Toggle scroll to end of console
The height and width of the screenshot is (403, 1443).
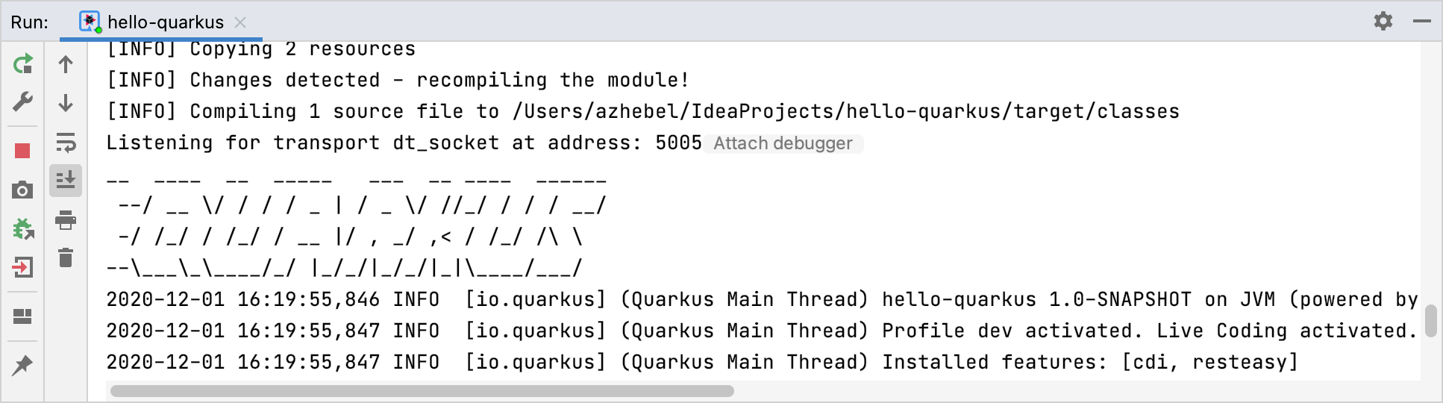66,181
